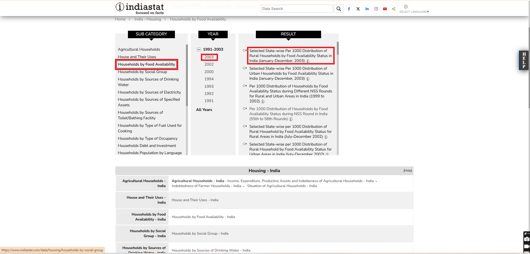This screenshot has height=254, width=530.
Task: Open Urban Households Food Availability 2003 result
Action: [x=291, y=73]
